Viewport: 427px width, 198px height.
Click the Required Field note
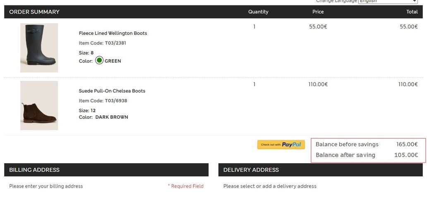point(186,186)
